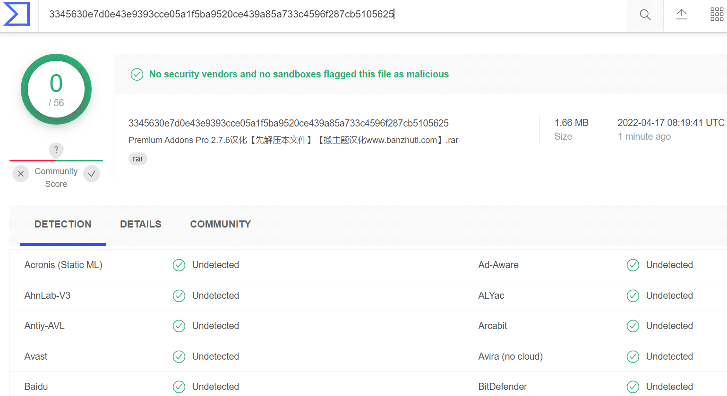
Task: Click the Ad-Aware undetected check icon
Action: pyautogui.click(x=633, y=265)
